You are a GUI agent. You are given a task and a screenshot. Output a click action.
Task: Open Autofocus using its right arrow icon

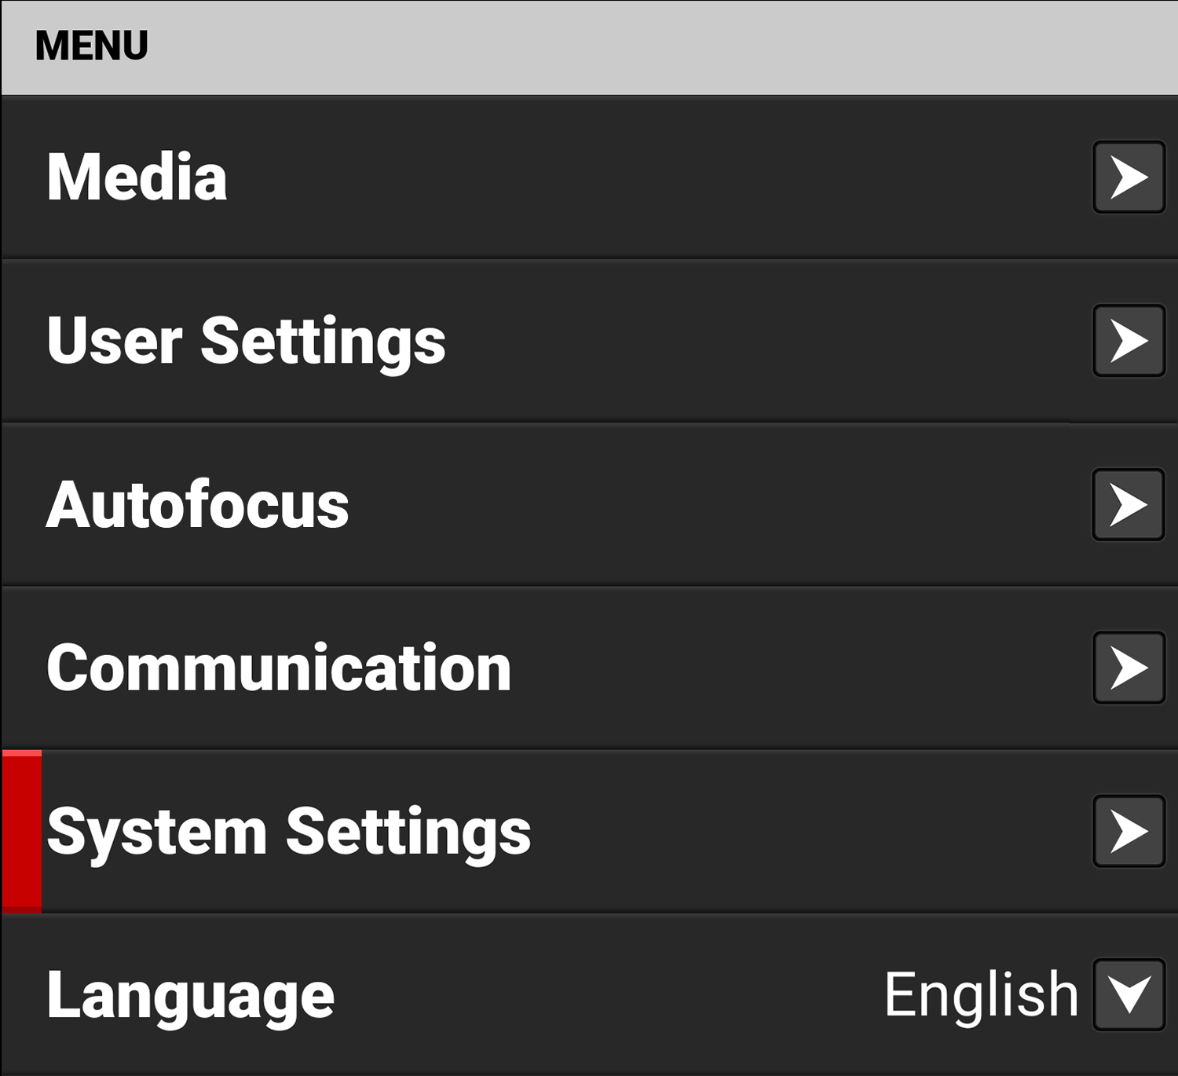tap(1129, 504)
